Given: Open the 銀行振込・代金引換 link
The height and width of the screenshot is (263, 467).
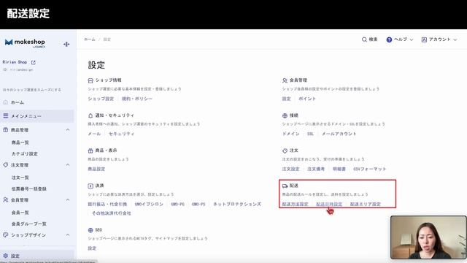Looking at the screenshot, I should click(x=107, y=205).
